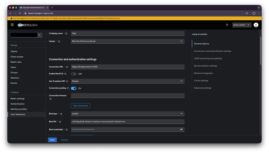
Task: Open the hamburger navigation menu
Action: point(12,25)
